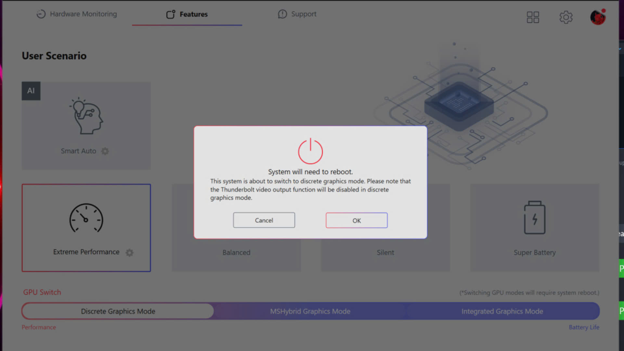This screenshot has width=624, height=351.
Task: Select Extreme Performance gauge icon
Action: coord(86,218)
